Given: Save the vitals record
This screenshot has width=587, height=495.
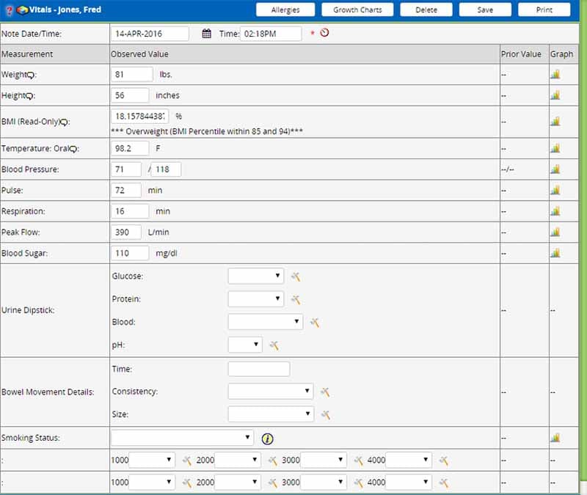Looking at the screenshot, I should (x=485, y=10).
